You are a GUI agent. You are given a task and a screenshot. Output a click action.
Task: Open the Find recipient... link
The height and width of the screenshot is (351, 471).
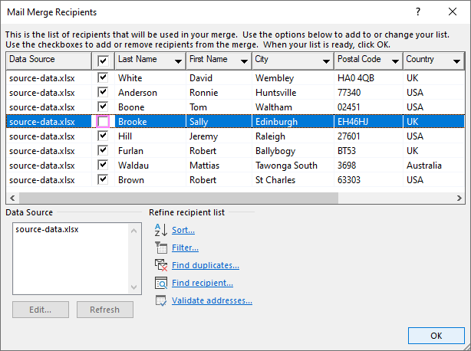coord(203,283)
